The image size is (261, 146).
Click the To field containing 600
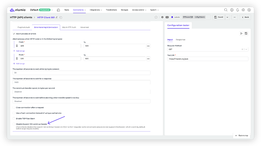pos(115,58)
